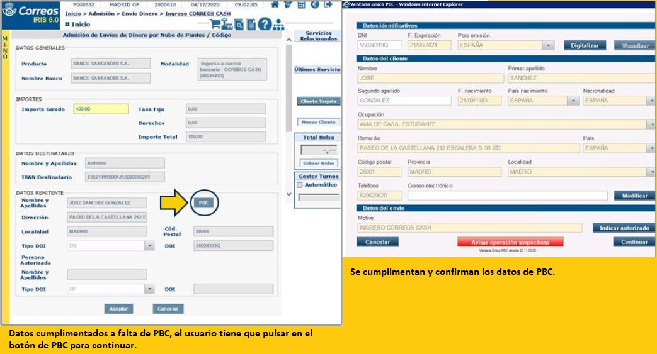Click the home icon in the top bar
The image size is (657, 354).
click(x=275, y=5)
